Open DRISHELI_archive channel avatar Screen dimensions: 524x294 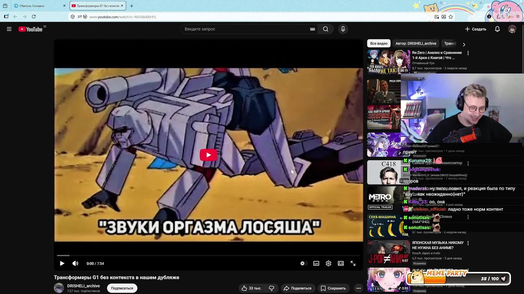tap(59, 288)
